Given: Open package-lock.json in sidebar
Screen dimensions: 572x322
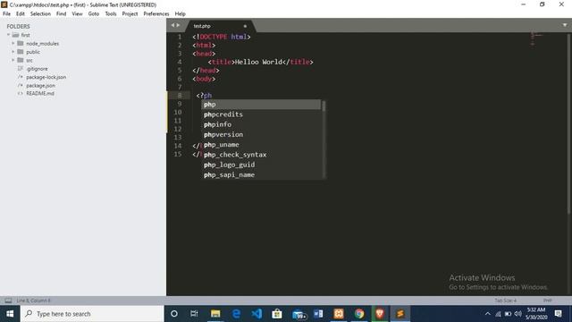Looking at the screenshot, I should (x=46, y=77).
